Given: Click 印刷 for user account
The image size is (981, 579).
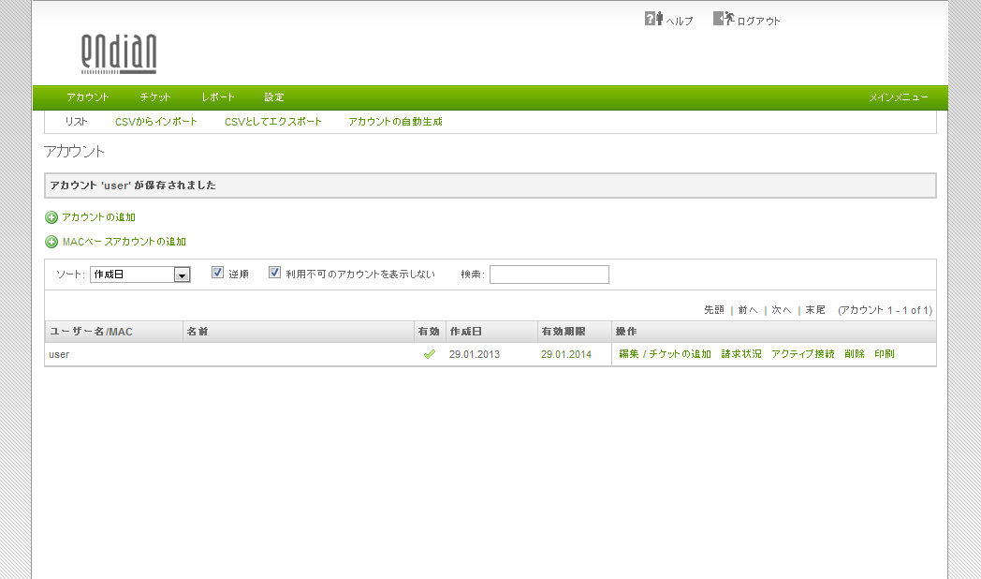Looking at the screenshot, I should tap(885, 353).
